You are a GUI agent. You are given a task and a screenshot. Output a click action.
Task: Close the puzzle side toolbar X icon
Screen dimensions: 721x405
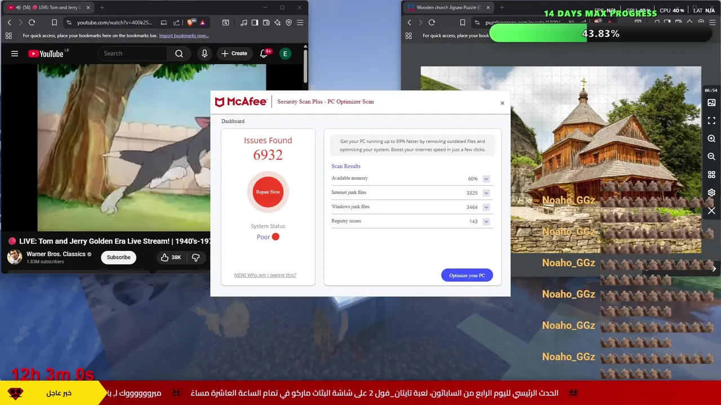[711, 211]
